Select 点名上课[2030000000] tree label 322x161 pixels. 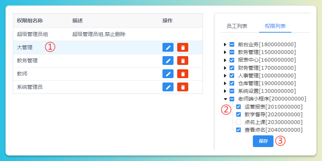[x=273, y=122]
